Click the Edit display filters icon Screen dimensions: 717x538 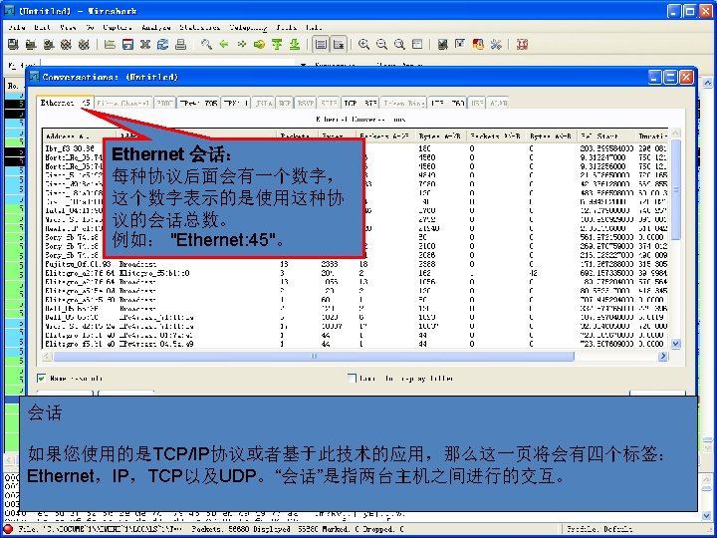[x=460, y=45]
